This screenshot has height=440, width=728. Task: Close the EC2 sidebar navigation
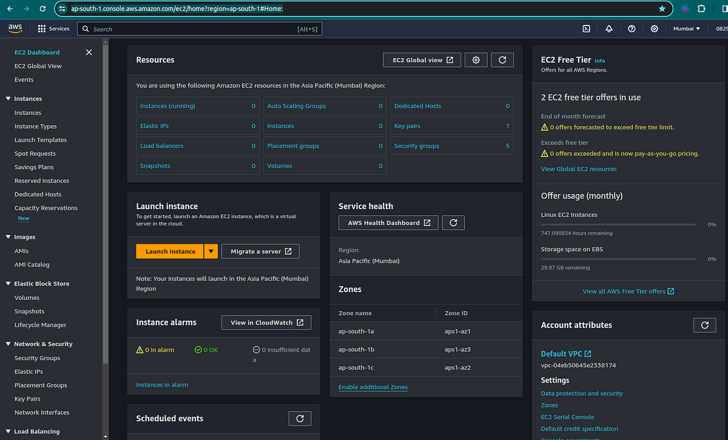[x=89, y=52]
